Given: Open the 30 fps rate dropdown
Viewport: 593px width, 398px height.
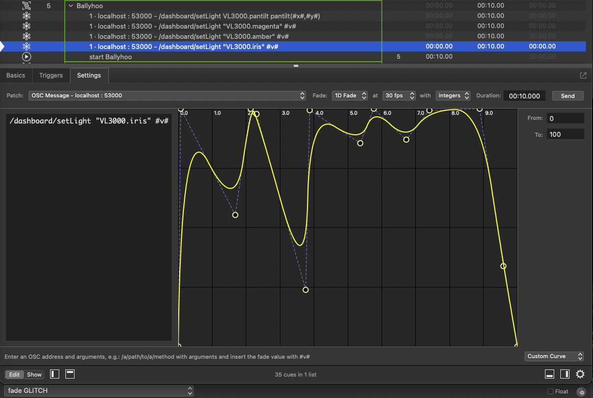Looking at the screenshot, I should [398, 95].
